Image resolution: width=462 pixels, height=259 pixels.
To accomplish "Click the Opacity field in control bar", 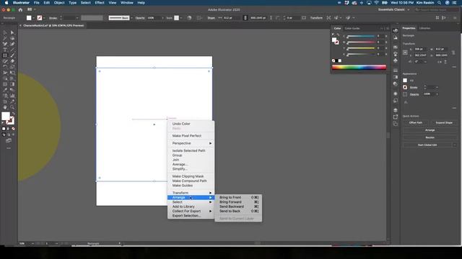I will point(154,18).
